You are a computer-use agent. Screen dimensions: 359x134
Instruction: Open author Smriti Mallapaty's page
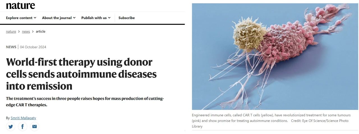[x=23, y=118]
